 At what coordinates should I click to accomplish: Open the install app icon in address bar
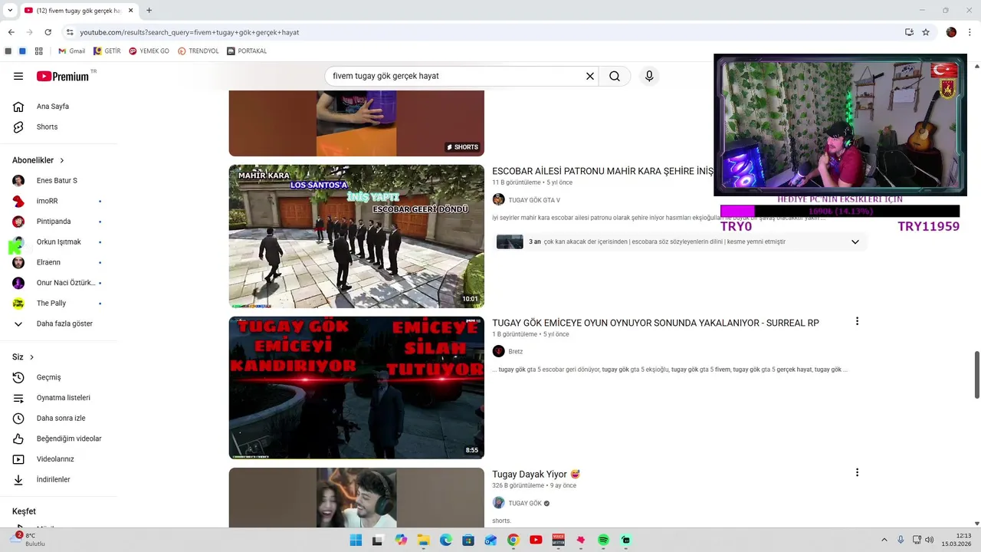point(909,32)
